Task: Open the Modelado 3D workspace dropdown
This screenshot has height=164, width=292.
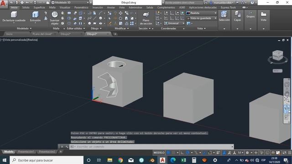Action: [70, 3]
